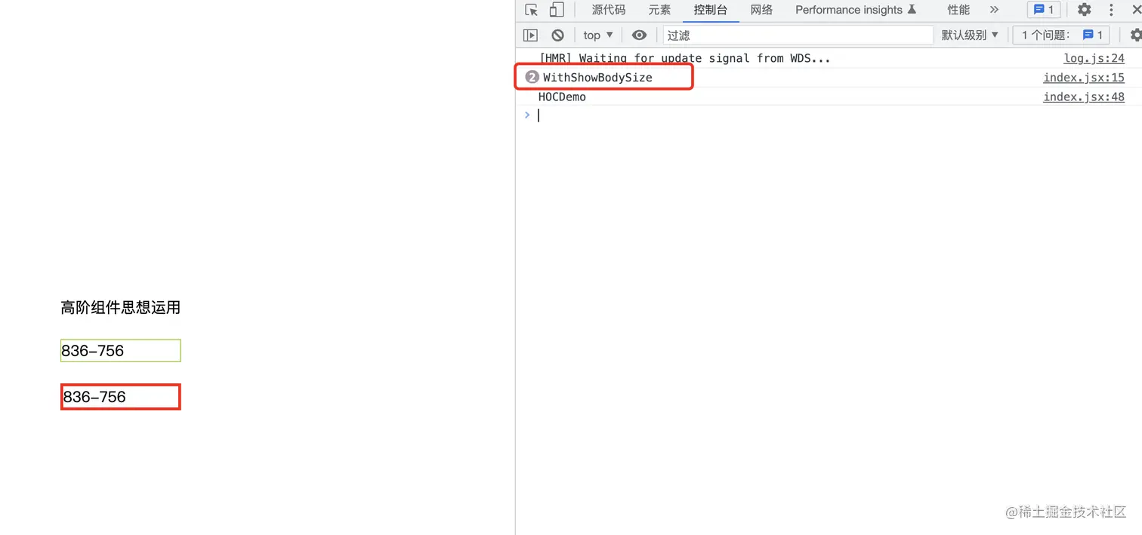Viewport: 1142px width, 535px height.
Task: Focus the 过滤 filter field
Action: (x=798, y=35)
